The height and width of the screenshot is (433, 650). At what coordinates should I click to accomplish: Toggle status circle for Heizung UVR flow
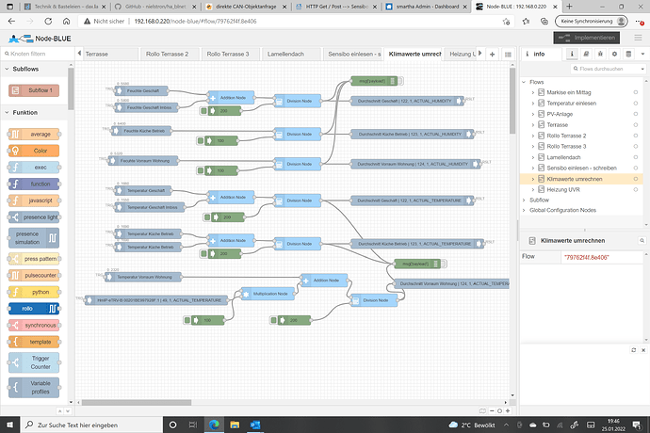point(636,189)
